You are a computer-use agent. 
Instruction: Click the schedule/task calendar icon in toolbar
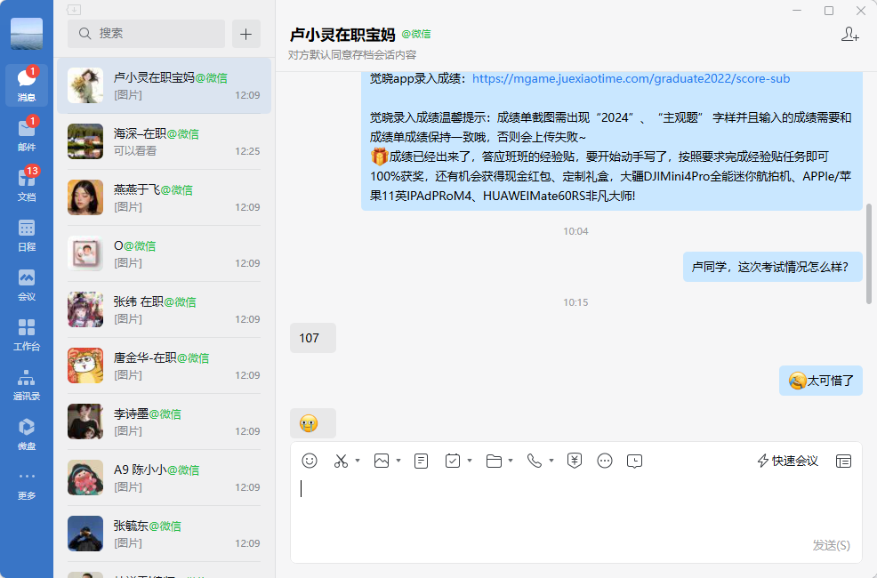click(453, 461)
